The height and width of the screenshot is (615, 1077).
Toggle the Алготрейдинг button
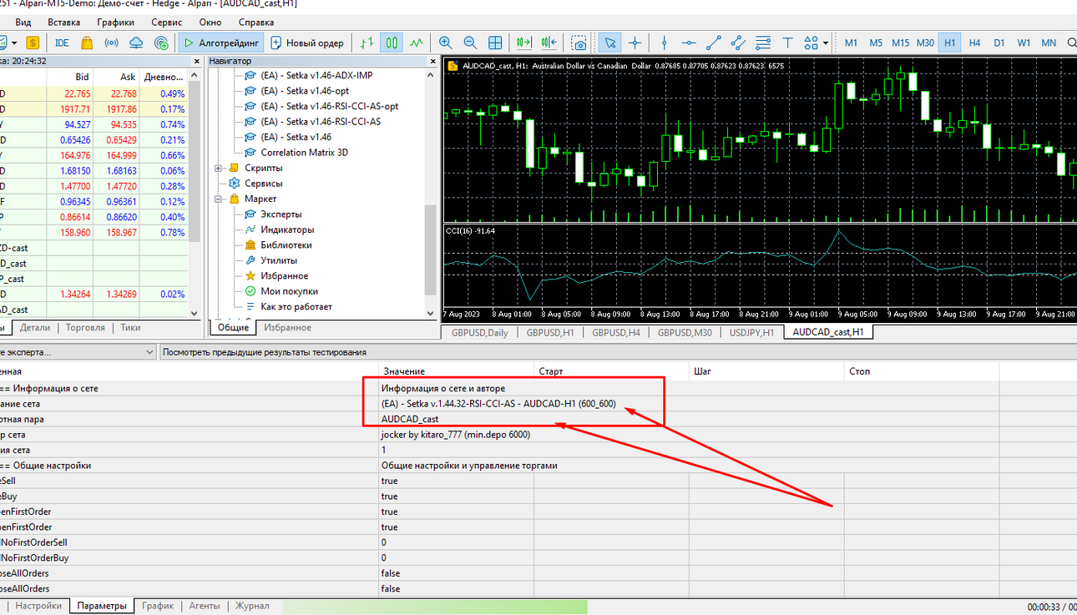point(220,43)
